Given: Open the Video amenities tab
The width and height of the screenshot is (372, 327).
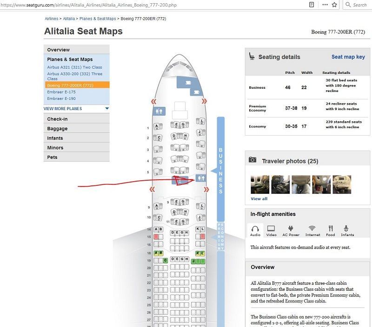Looking at the screenshot, I should 271,230.
